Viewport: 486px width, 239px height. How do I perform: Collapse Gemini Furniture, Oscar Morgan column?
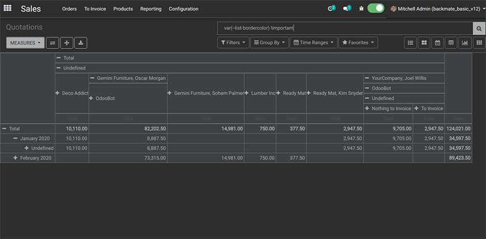click(x=128, y=78)
